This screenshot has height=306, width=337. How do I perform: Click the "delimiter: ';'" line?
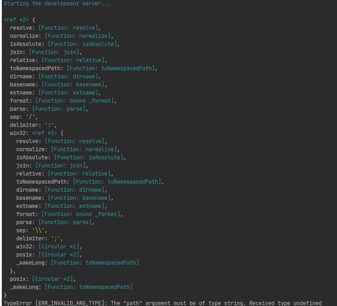click(40, 238)
